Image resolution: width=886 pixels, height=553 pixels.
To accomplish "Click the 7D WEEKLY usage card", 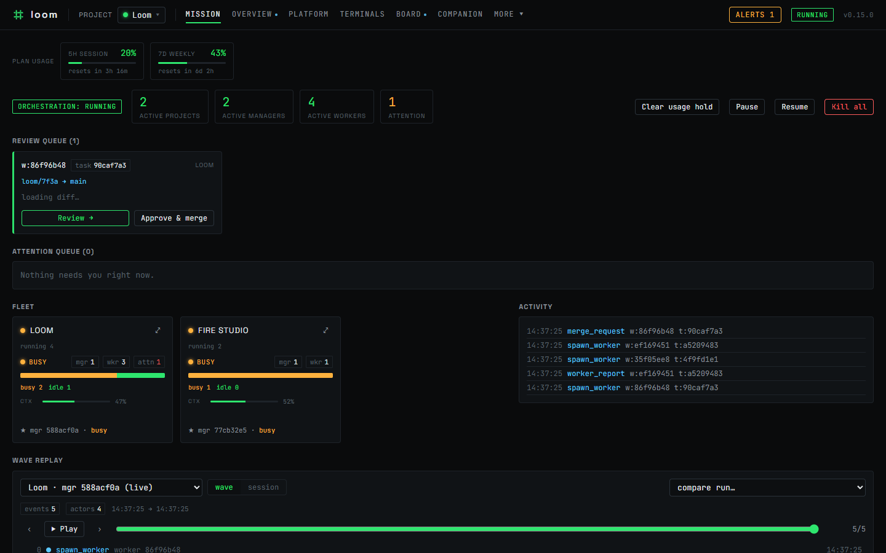I will [x=192, y=61].
